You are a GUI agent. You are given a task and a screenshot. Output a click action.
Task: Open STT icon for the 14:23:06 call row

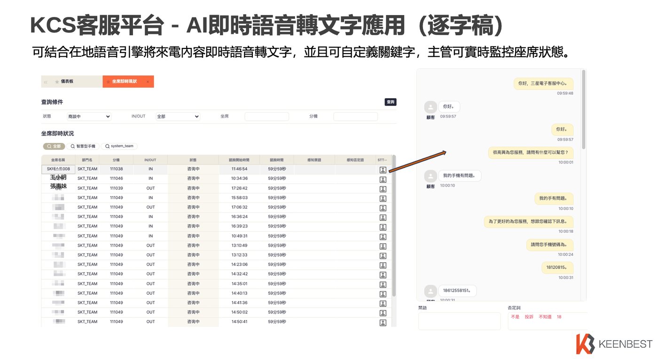[x=383, y=265]
